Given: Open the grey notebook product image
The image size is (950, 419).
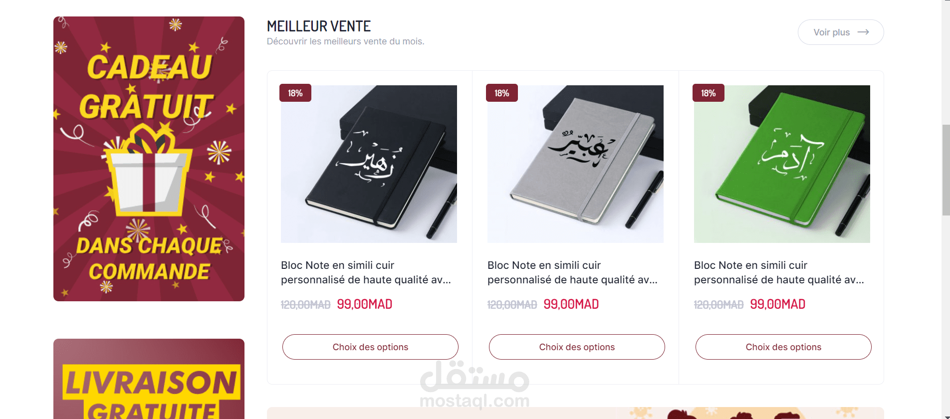Looking at the screenshot, I should pyautogui.click(x=575, y=164).
